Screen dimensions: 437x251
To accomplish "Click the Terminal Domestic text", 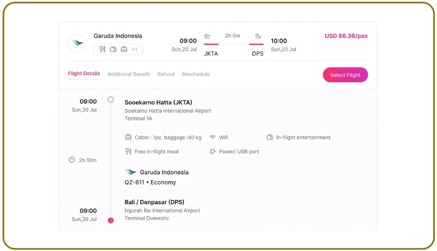I will (147, 218).
